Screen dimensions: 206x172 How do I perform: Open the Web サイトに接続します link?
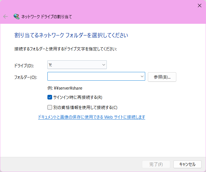92,117
